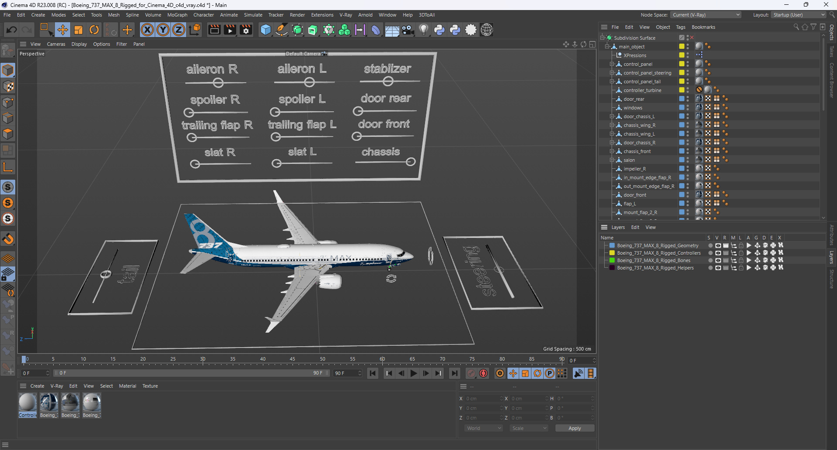
Task: Expand the control_panel object tree
Action: (612, 64)
